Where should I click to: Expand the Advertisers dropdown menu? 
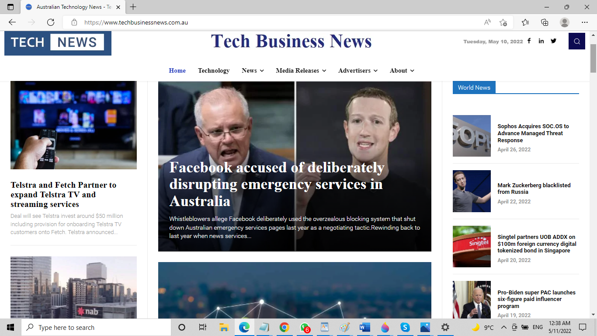(x=358, y=70)
